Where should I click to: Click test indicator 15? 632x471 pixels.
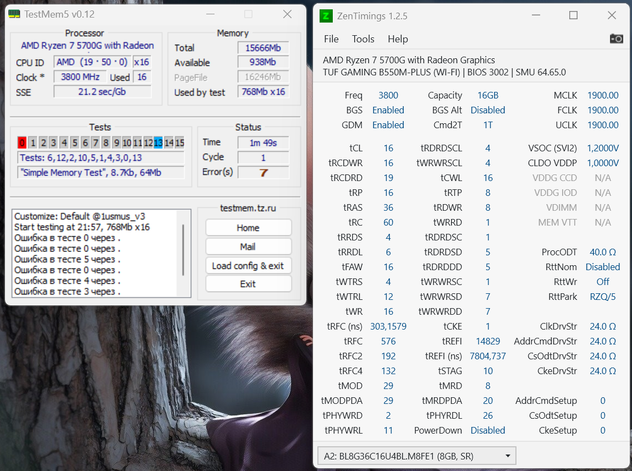(180, 143)
